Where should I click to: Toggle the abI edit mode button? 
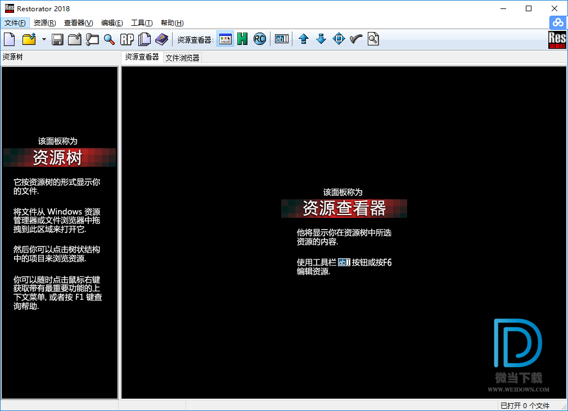282,39
